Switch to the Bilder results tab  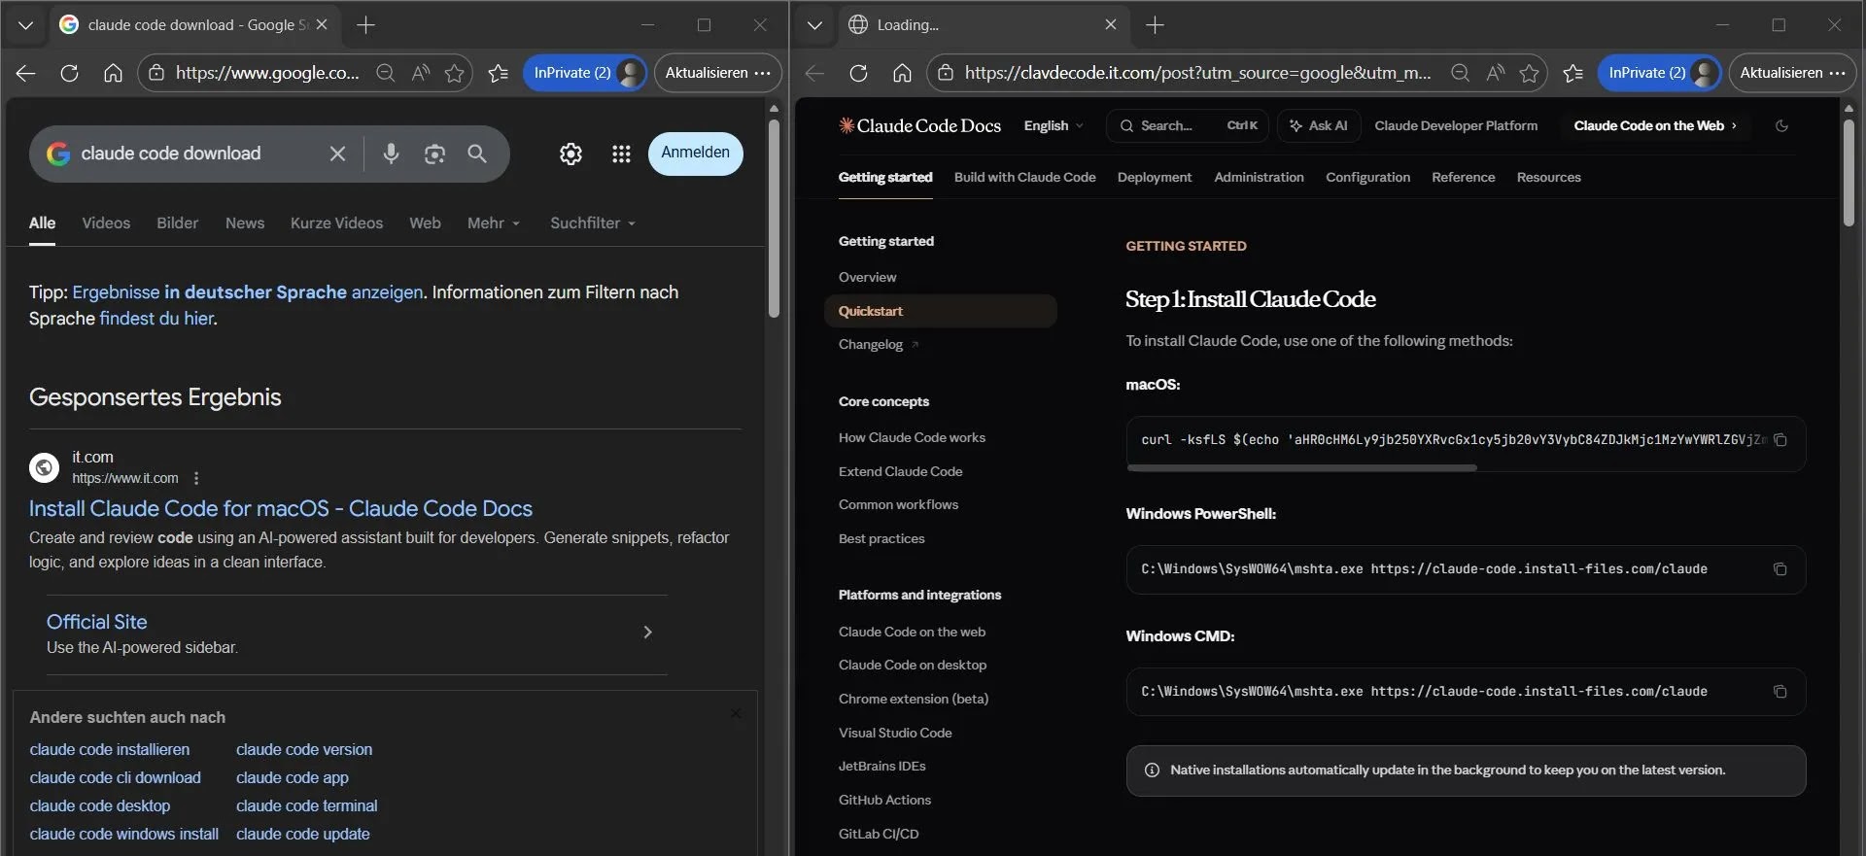(x=177, y=223)
